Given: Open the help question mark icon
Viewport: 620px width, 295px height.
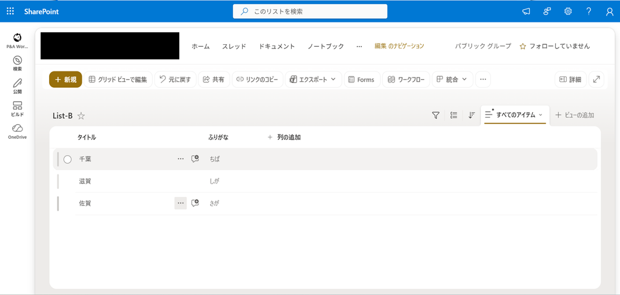Looking at the screenshot, I should tap(589, 12).
